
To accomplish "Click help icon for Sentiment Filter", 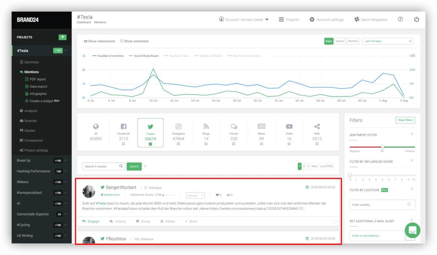I will tap(412, 134).
